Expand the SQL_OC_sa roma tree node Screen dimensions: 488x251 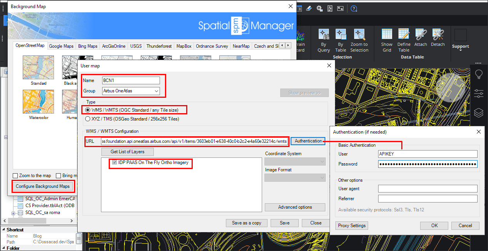pyautogui.click(x=14, y=213)
